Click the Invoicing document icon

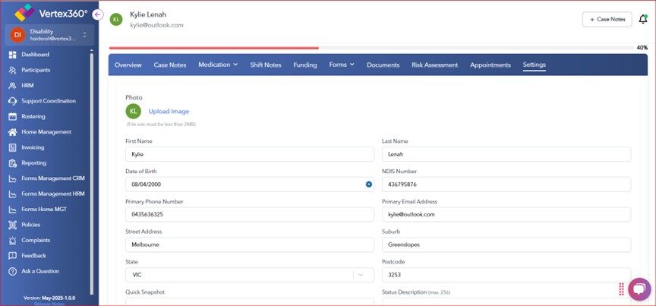[x=13, y=148]
